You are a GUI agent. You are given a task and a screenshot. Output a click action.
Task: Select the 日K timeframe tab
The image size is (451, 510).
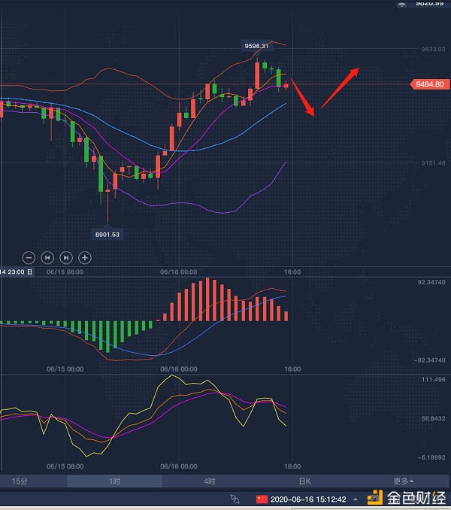pos(304,481)
